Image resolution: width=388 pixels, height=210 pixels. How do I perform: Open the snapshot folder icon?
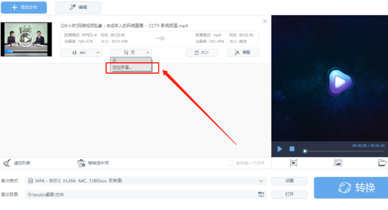(x=382, y=163)
